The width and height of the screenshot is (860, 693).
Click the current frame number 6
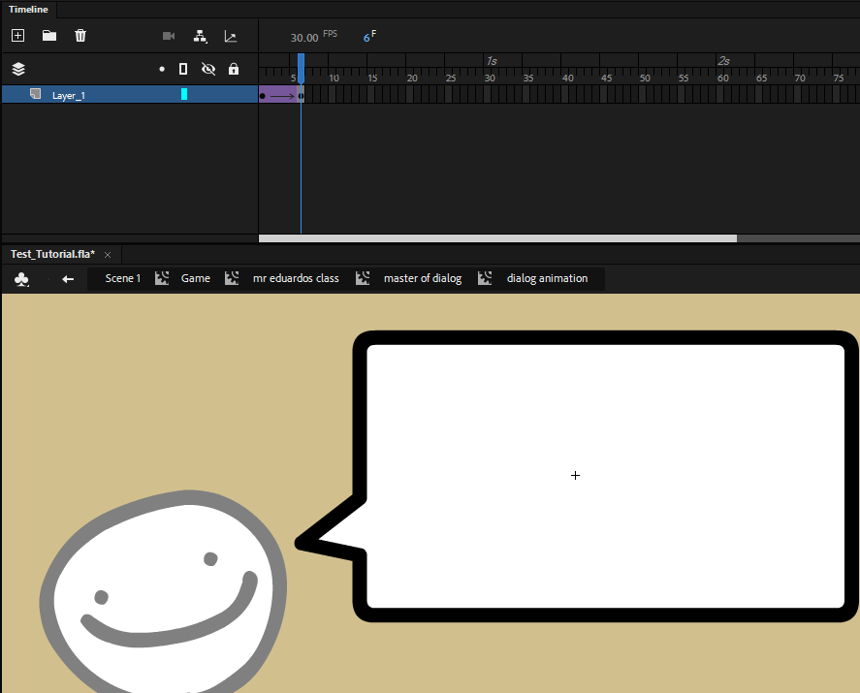click(366, 38)
